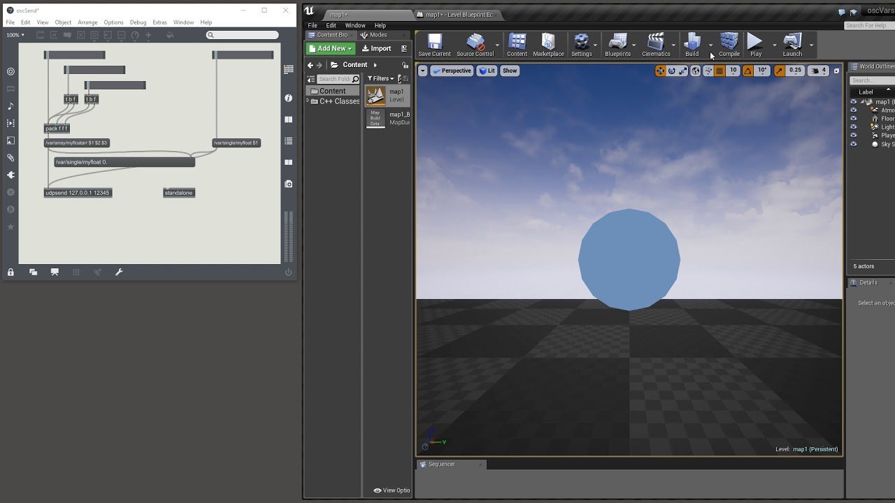Open the camera speed 4 dropdown

coord(819,71)
